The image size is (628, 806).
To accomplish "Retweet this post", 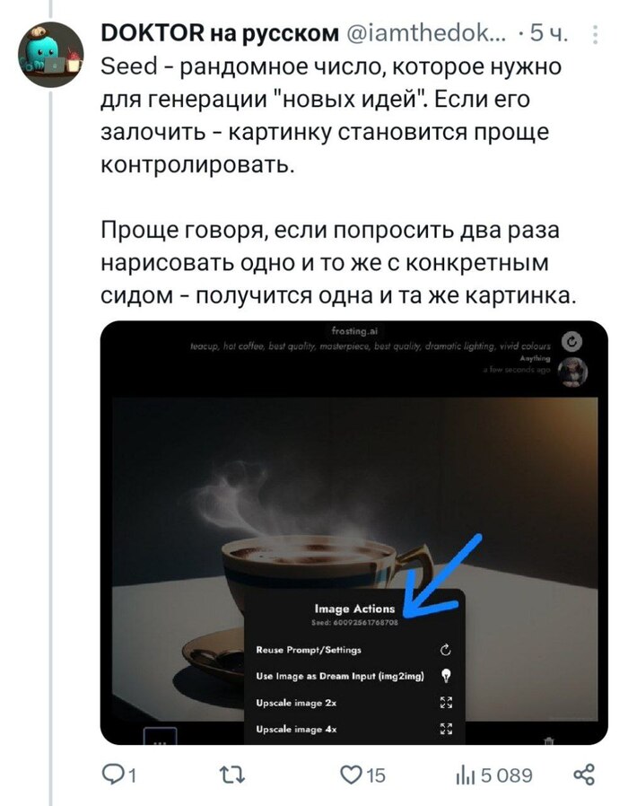I will 232,775.
